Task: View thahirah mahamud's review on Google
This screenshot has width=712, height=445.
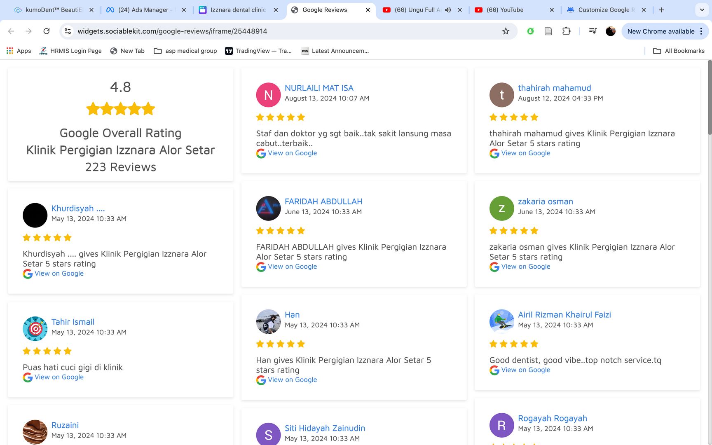Action: [x=525, y=153]
